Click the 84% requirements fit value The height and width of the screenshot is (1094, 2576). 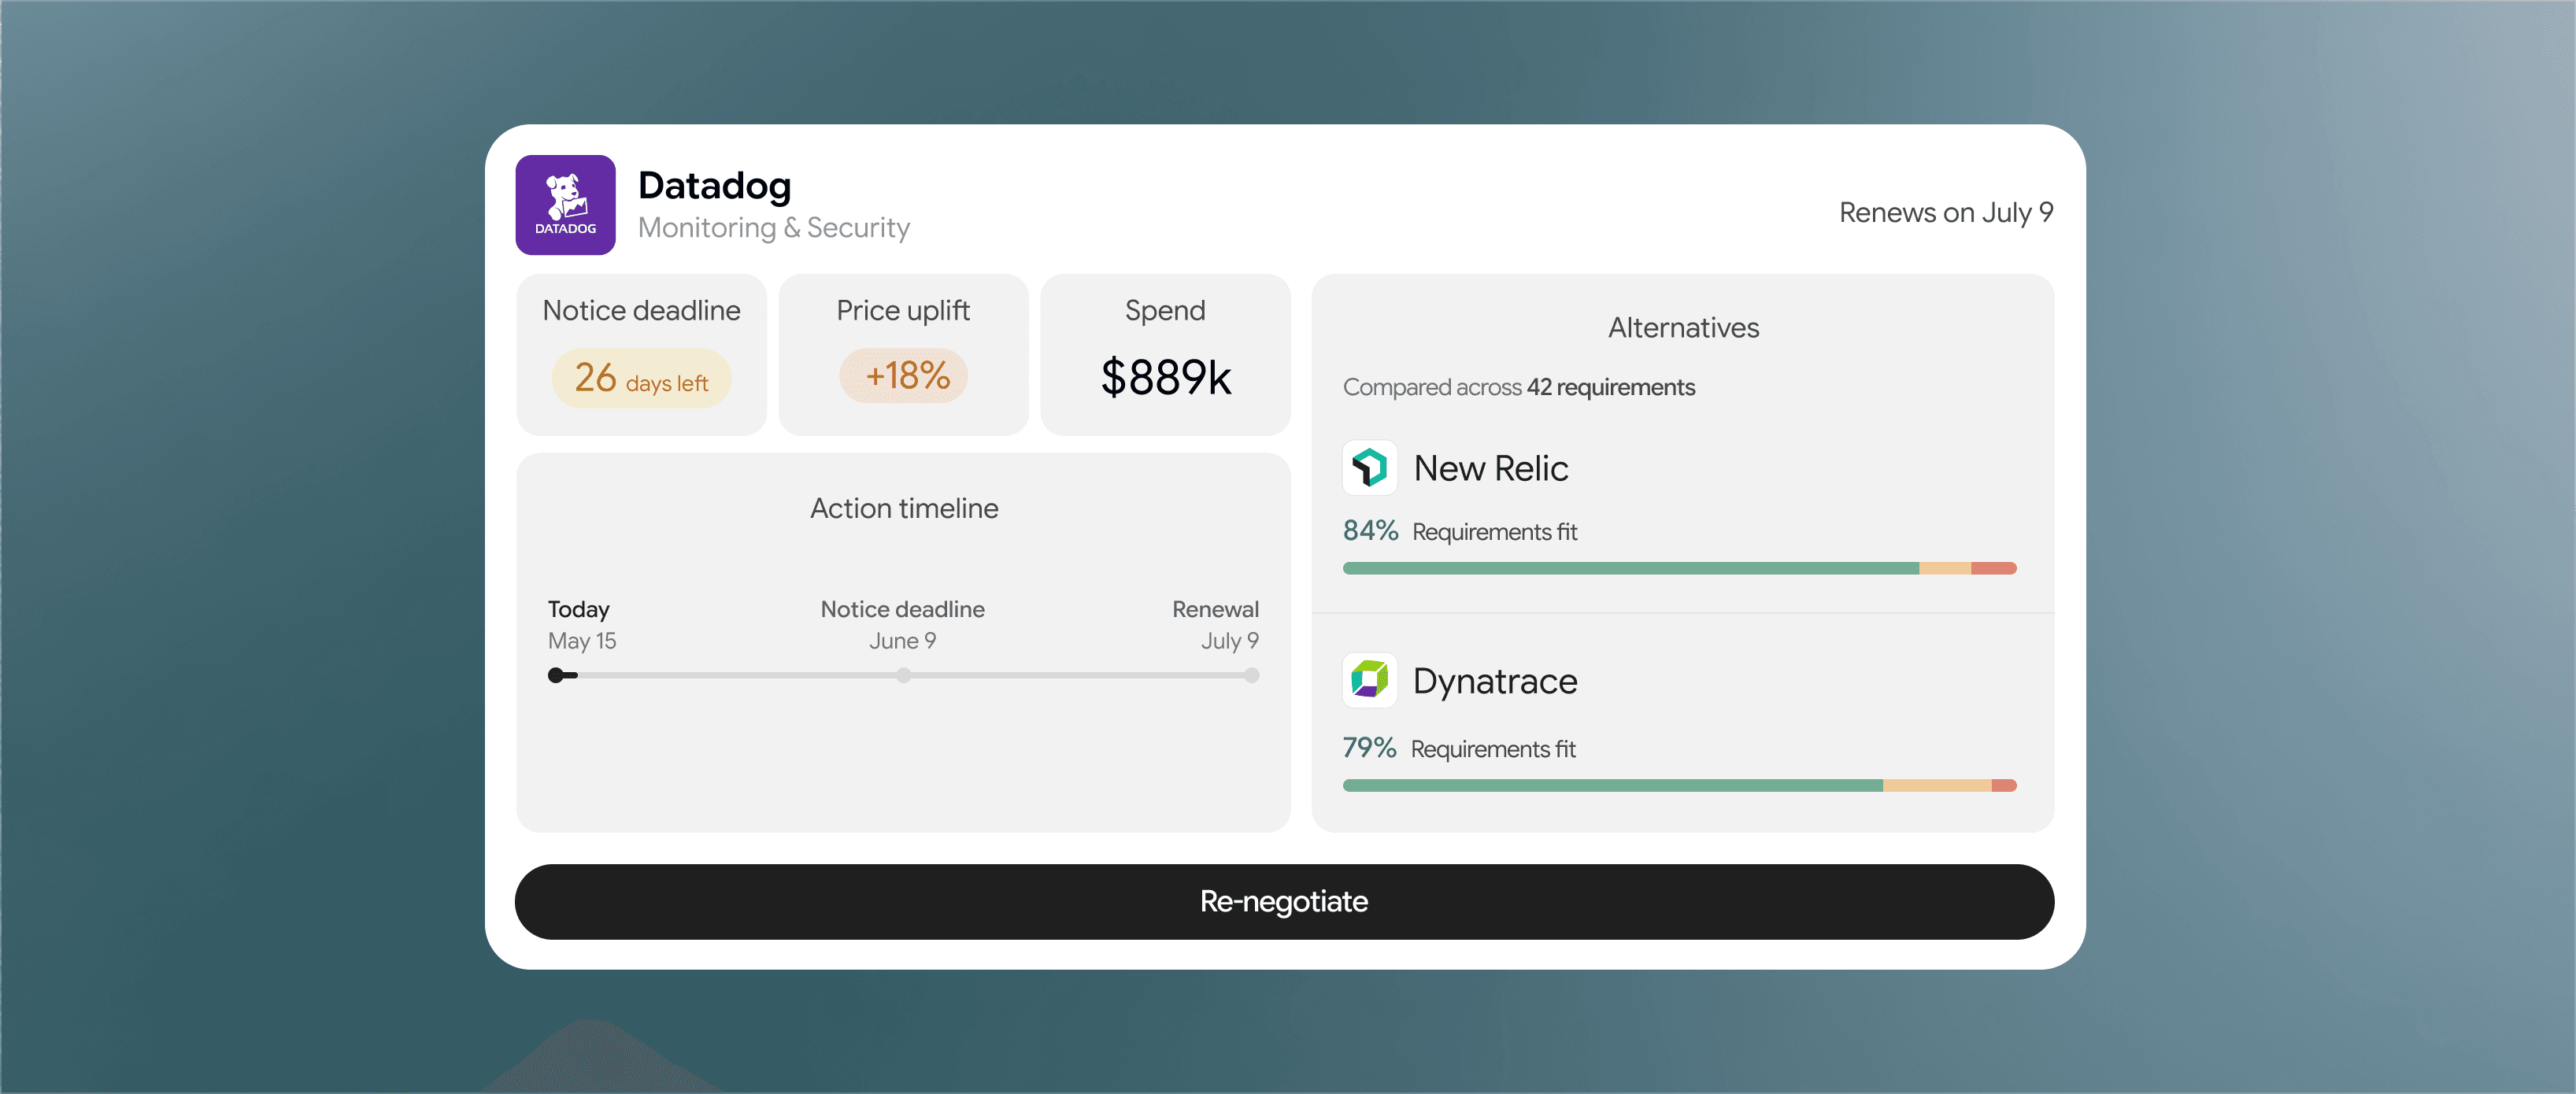(1370, 530)
